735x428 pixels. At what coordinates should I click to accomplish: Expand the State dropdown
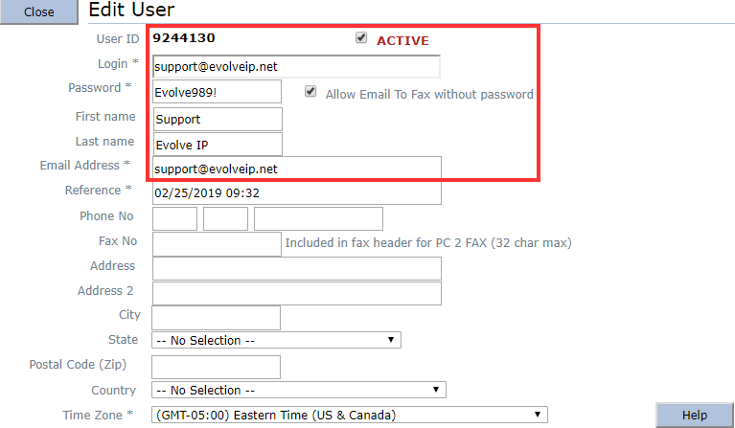tap(276, 340)
